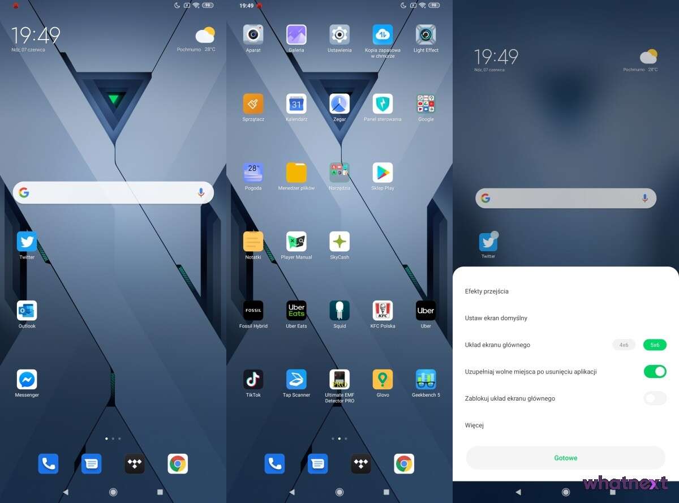Open the TikTok app
Image resolution: width=679 pixels, height=503 pixels.
tap(253, 380)
